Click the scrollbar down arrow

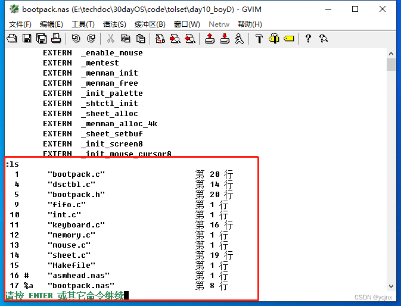coord(391,286)
